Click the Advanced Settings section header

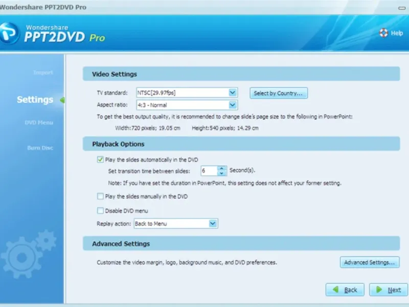pyautogui.click(x=241, y=244)
